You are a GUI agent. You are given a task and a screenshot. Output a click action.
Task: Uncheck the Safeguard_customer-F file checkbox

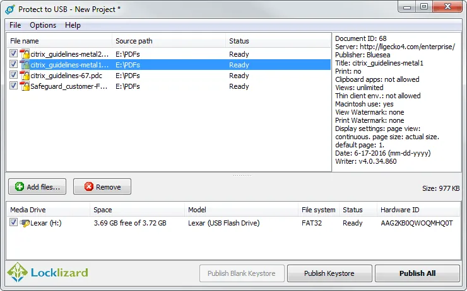pos(13,86)
